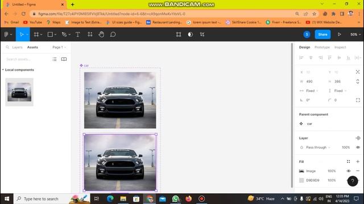Select the Move tool
The height and width of the screenshot is (204, 364).
click(22, 35)
